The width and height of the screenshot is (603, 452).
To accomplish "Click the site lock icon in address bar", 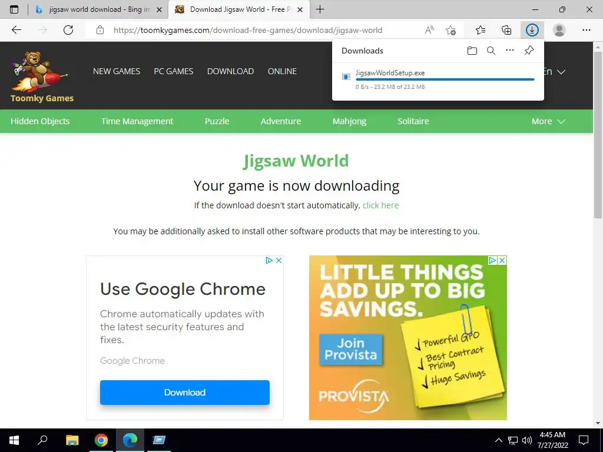I will point(100,30).
